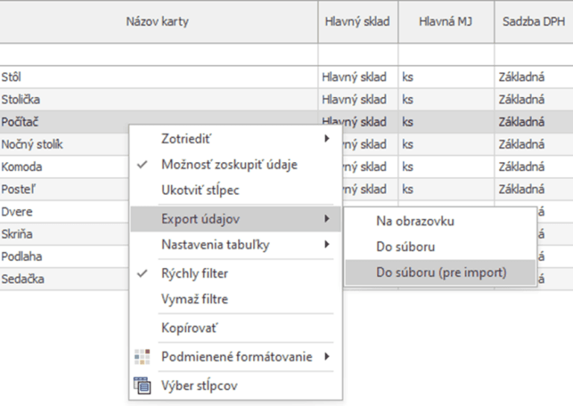Choose Kopírovať from context menu

tap(190, 328)
